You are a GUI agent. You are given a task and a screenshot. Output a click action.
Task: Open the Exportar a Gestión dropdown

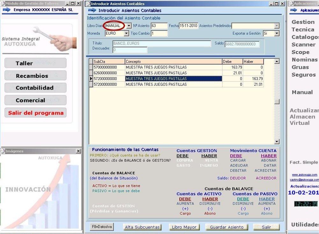click(276, 34)
